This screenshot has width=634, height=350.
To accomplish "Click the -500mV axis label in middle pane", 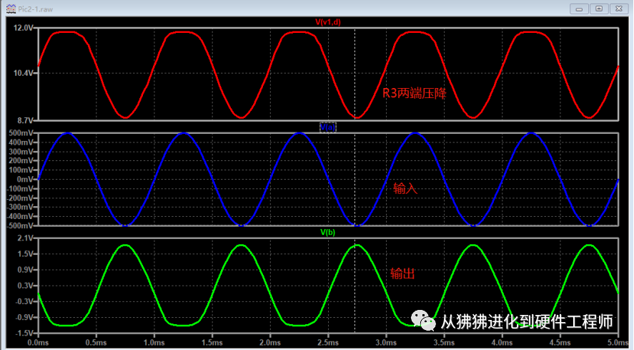I will pyautogui.click(x=20, y=225).
